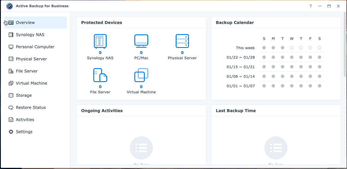Image resolution: width=347 pixels, height=169 pixels.
Task: Click the File Server icon in Protected Devices
Action: coord(100,75)
